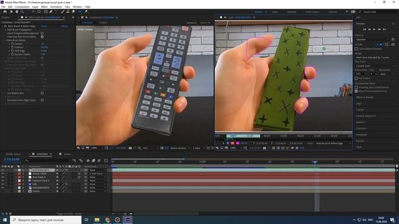This screenshot has width=399, height=224.
Task: Toggle video inclusion in preview
Action: 377,44
